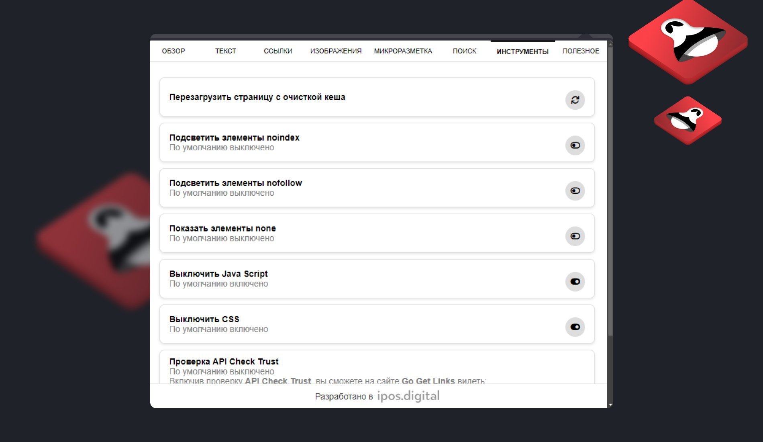Click the popup vertical scrollbar thumb
Screen dimensions: 763x442
pyautogui.click(x=610, y=191)
